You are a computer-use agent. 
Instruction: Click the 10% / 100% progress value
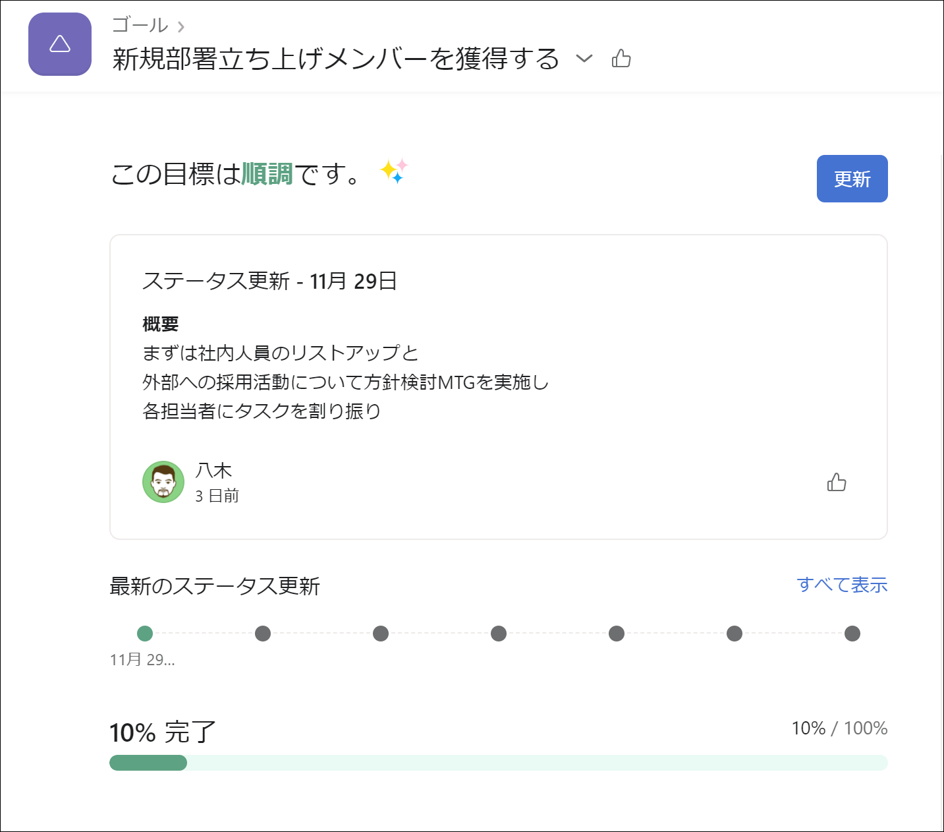click(x=839, y=728)
